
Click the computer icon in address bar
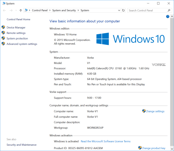26,10
